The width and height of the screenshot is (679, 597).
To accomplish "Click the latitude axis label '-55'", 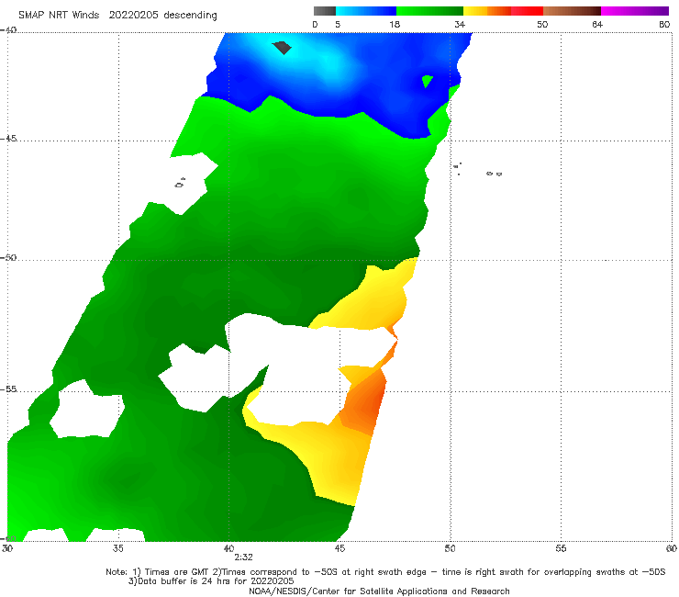I will (x=8, y=389).
